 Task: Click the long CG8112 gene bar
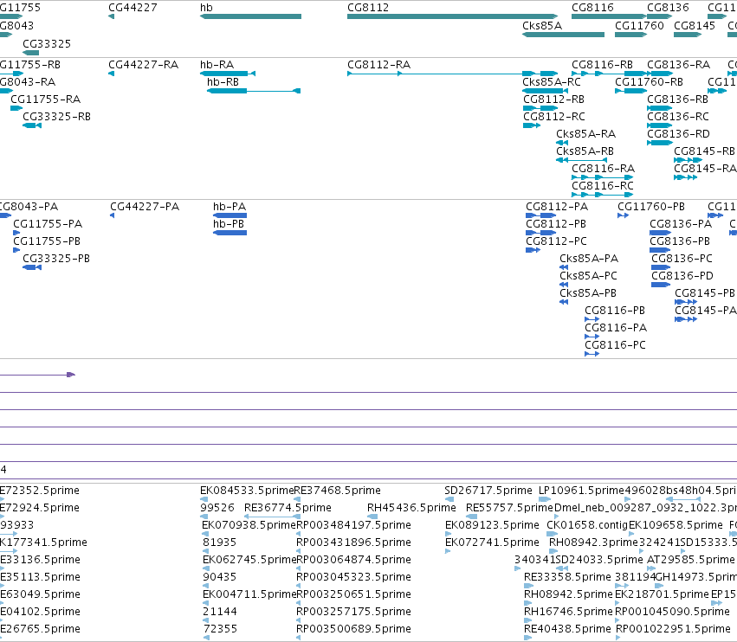click(453, 16)
